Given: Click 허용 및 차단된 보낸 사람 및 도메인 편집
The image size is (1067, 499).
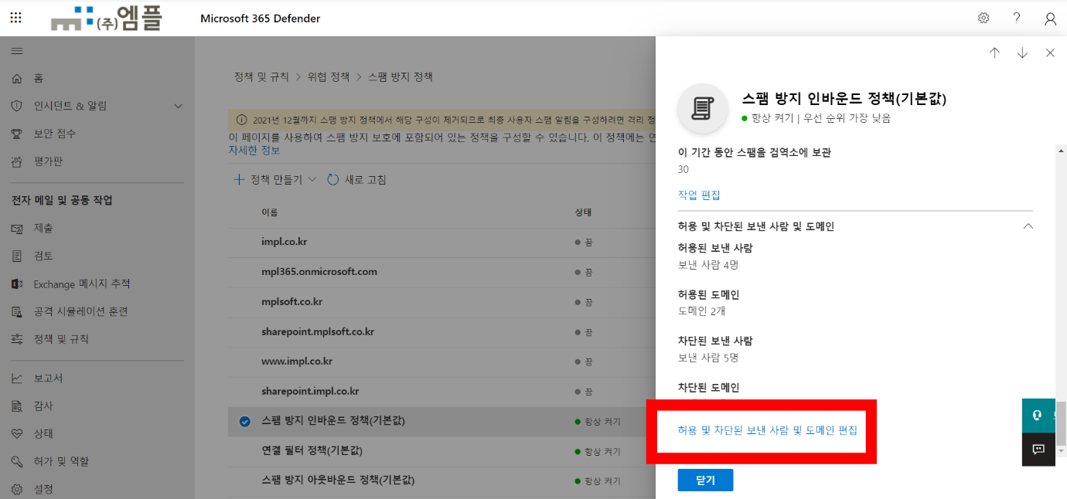Looking at the screenshot, I should 767,430.
